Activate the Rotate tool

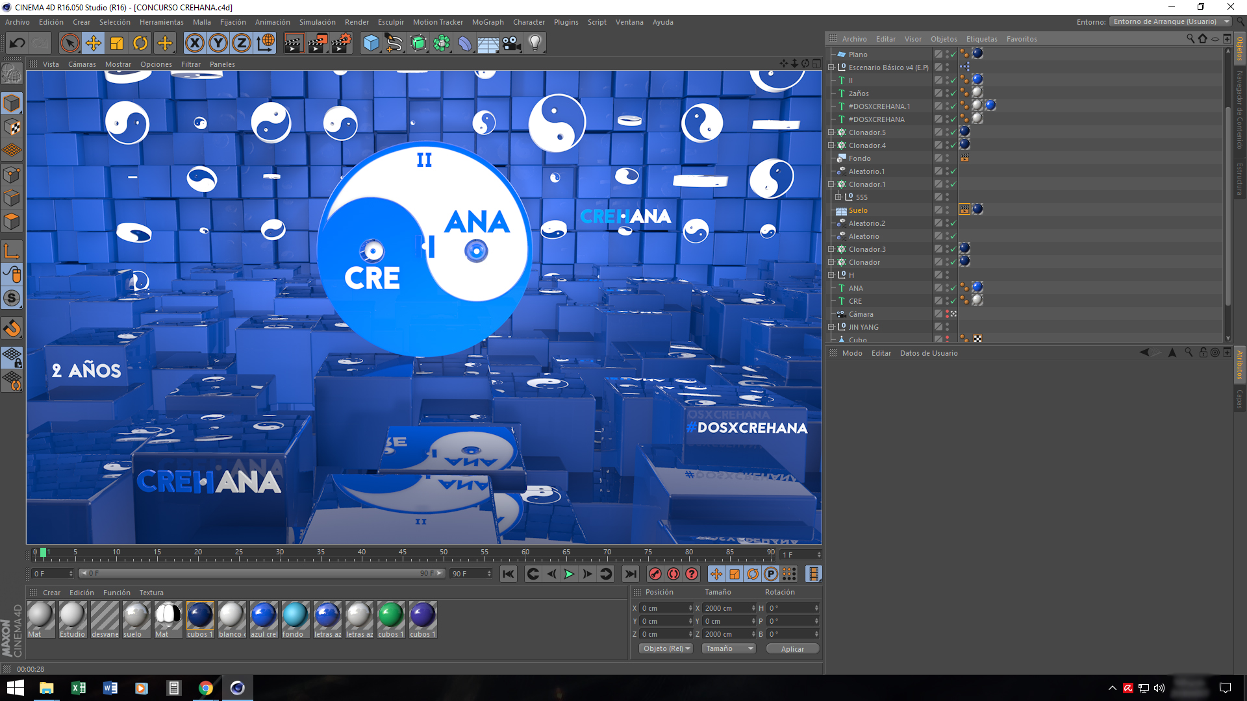click(140, 43)
